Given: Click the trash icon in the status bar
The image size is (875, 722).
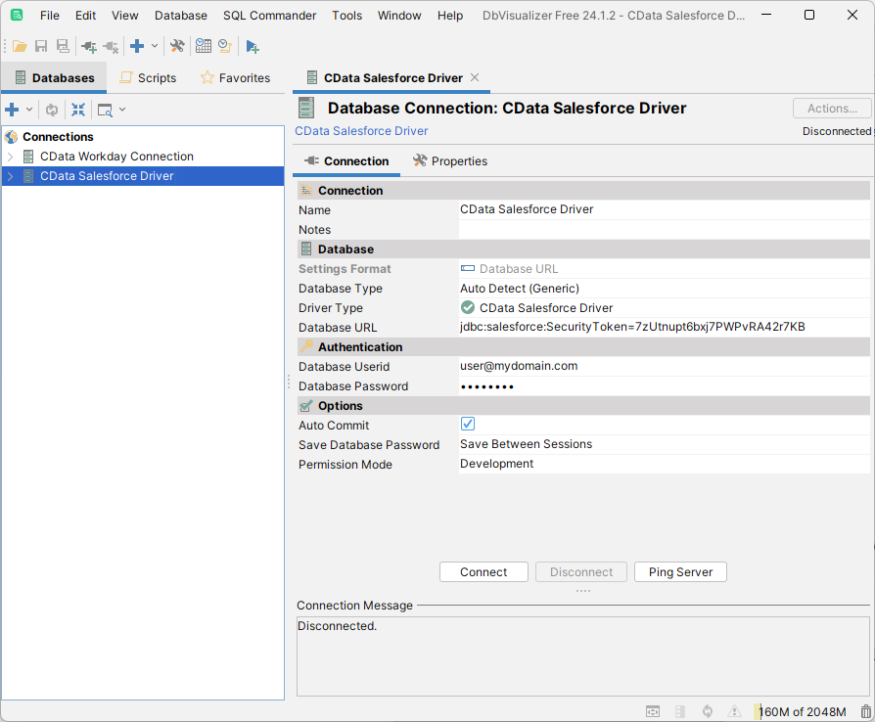Looking at the screenshot, I should pyautogui.click(x=863, y=711).
